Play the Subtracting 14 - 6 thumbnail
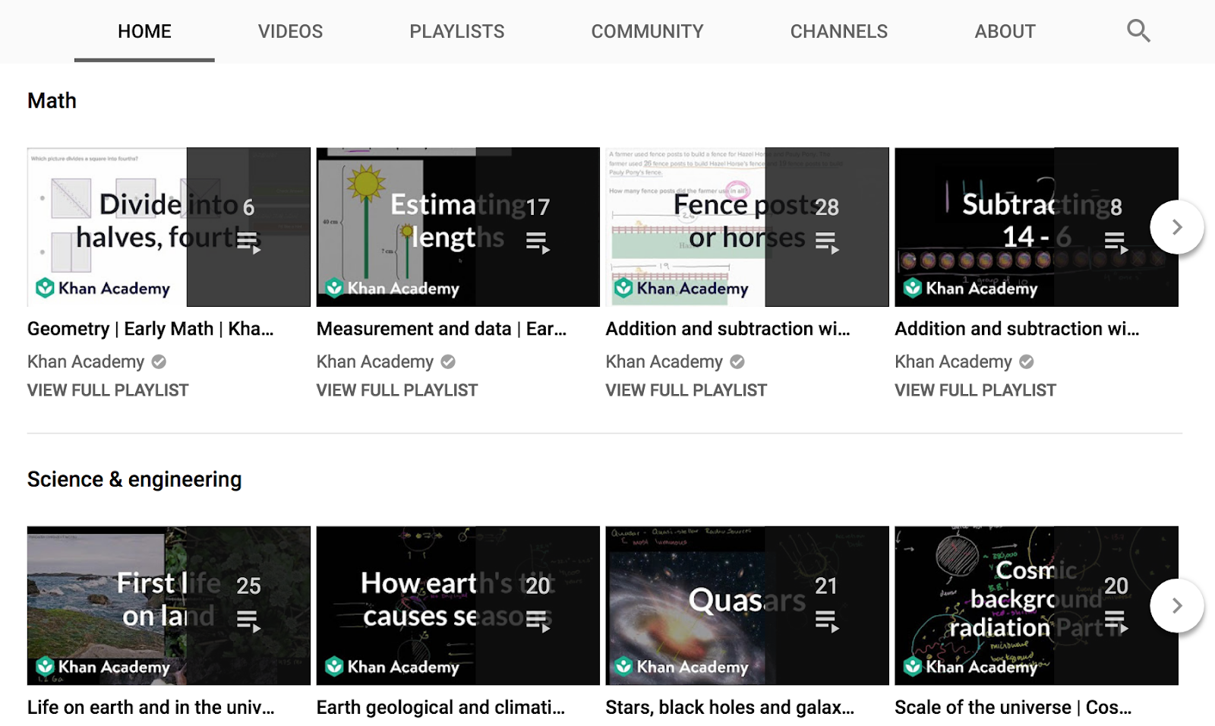 pyautogui.click(x=1037, y=227)
